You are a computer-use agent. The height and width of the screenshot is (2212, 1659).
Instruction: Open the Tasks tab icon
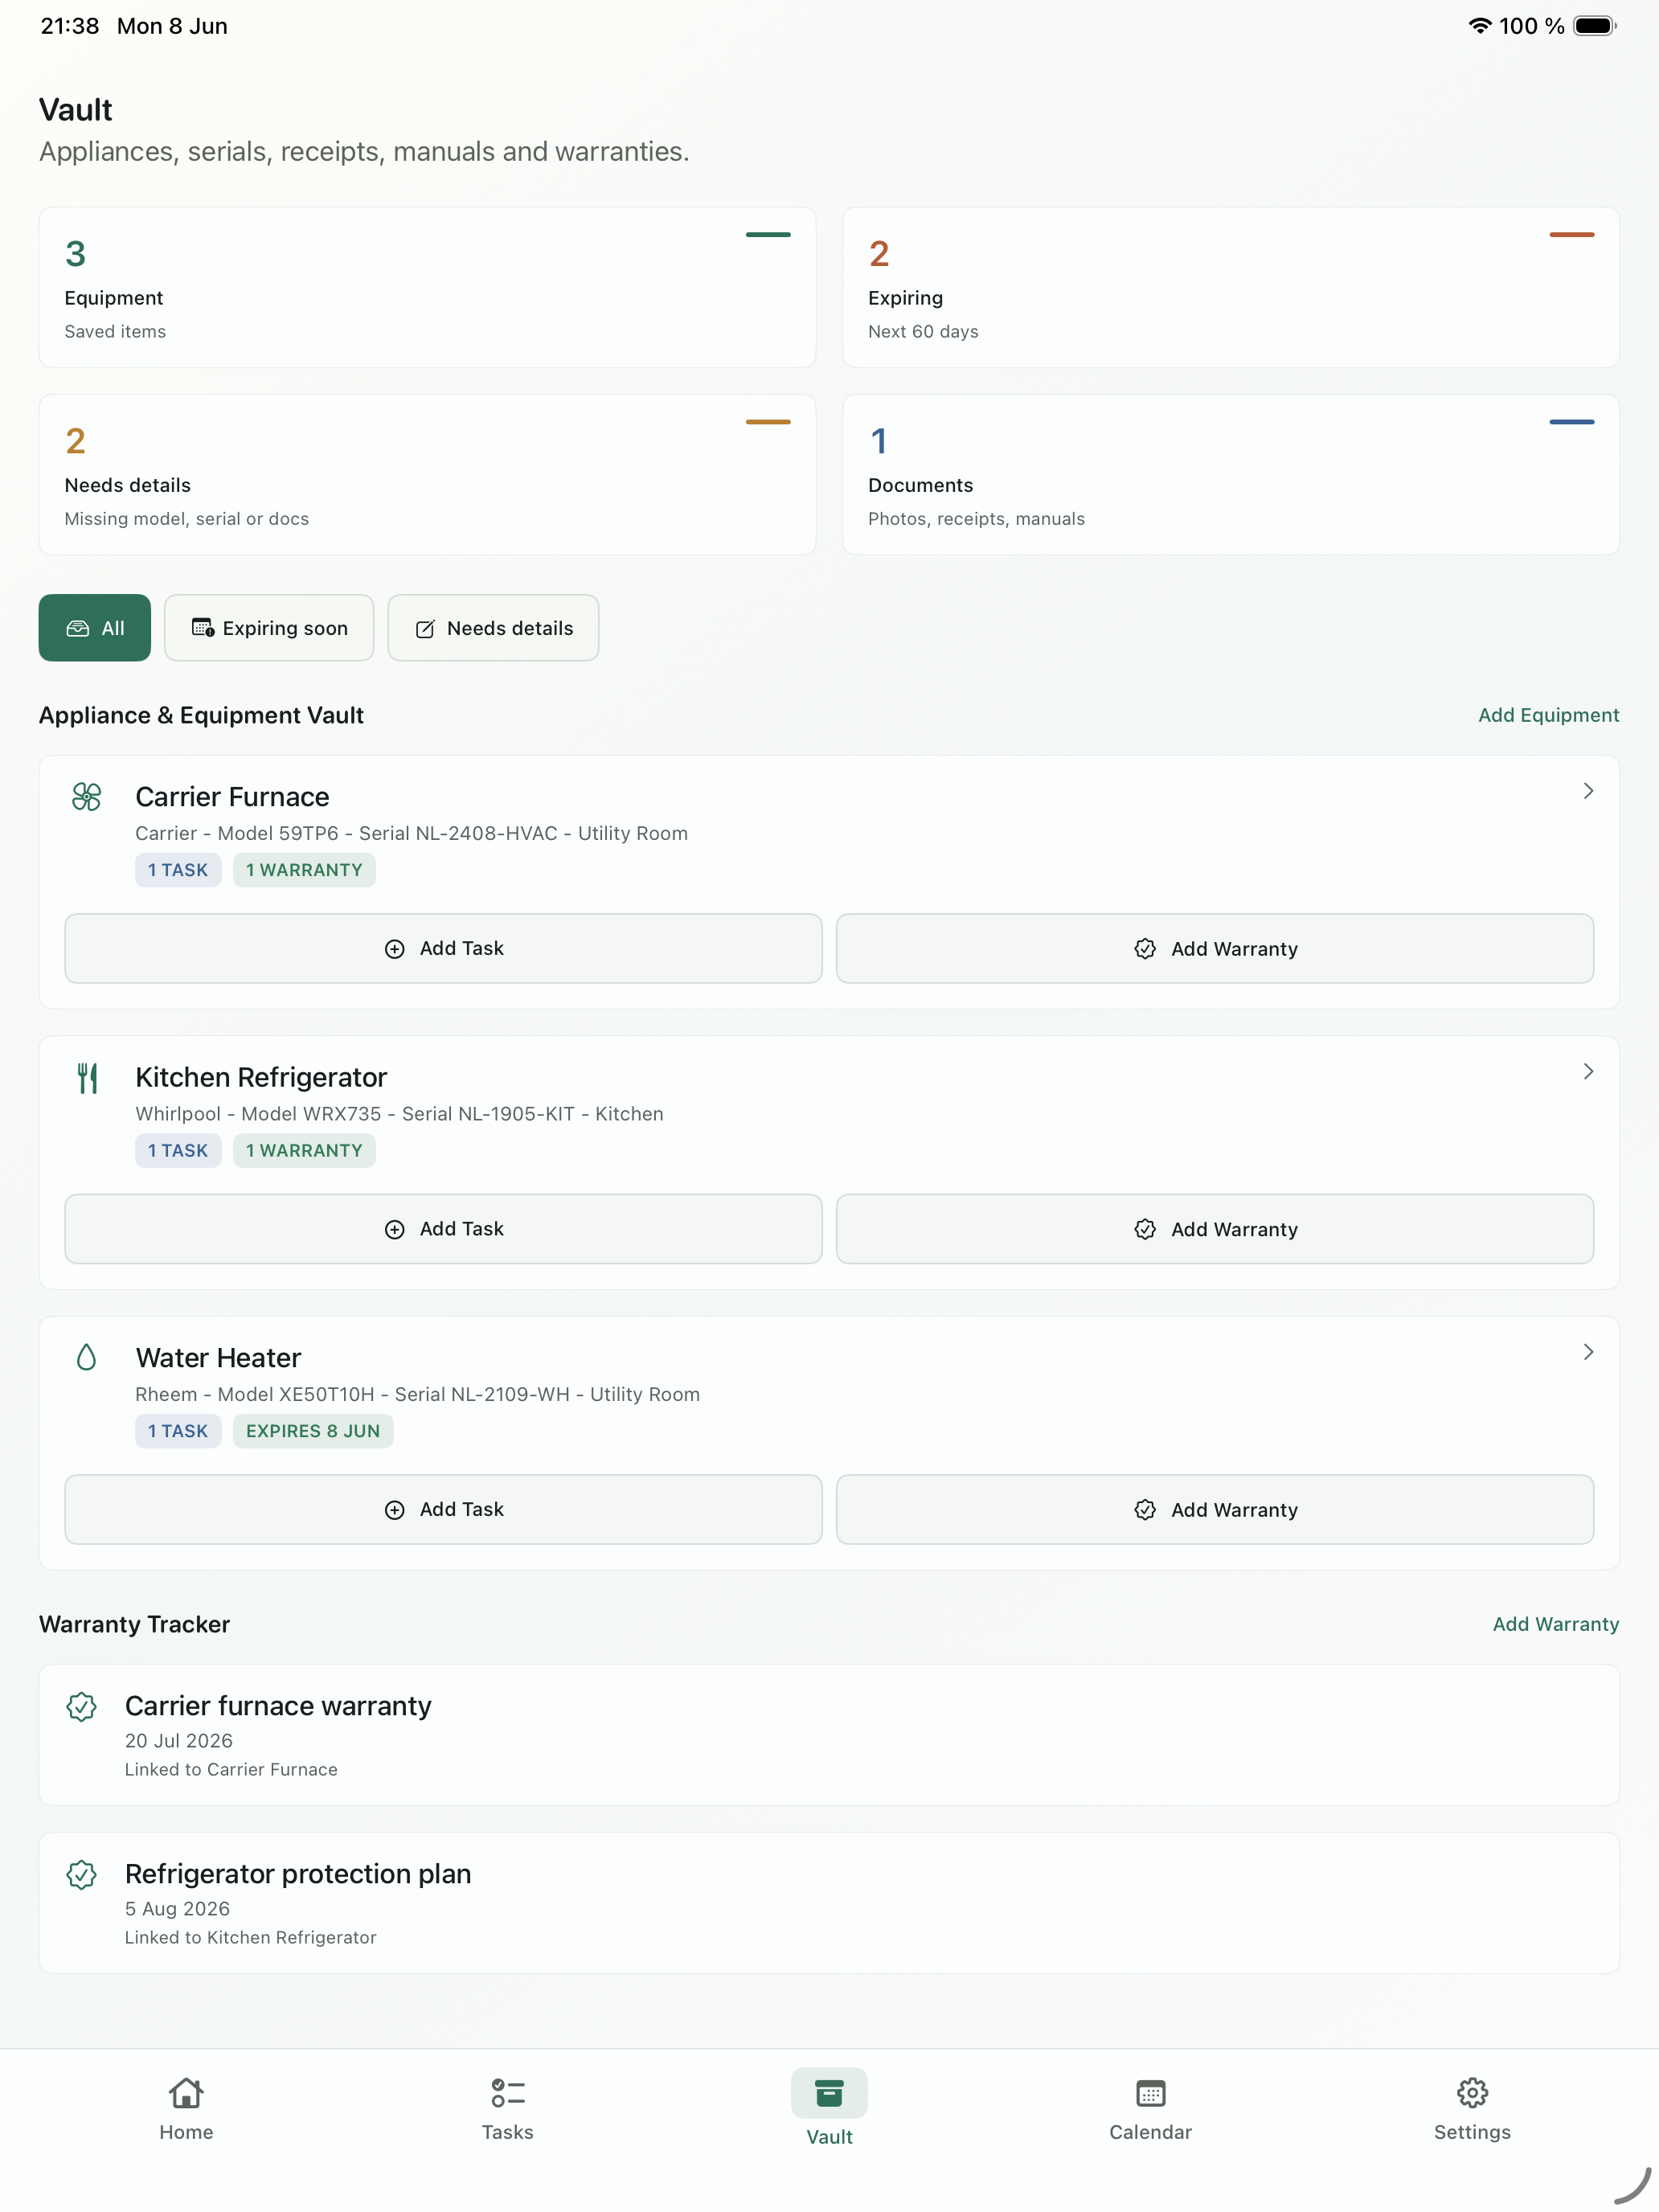(508, 2092)
